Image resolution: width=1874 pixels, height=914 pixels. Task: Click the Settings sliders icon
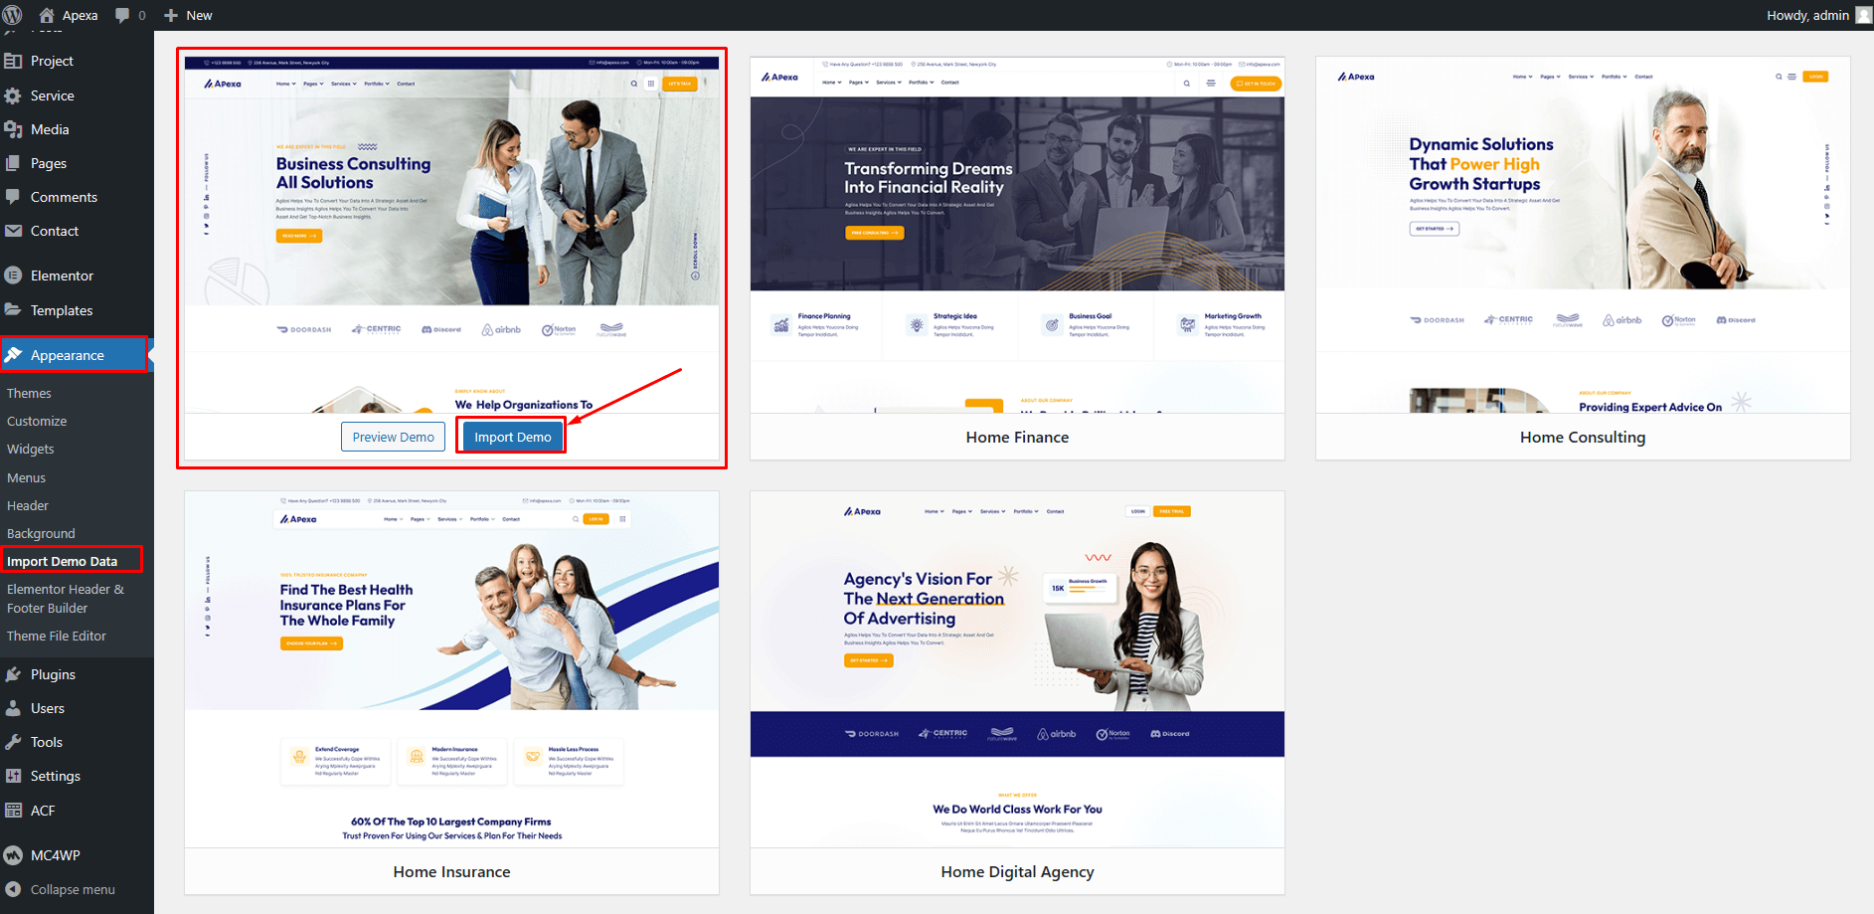[x=13, y=776]
